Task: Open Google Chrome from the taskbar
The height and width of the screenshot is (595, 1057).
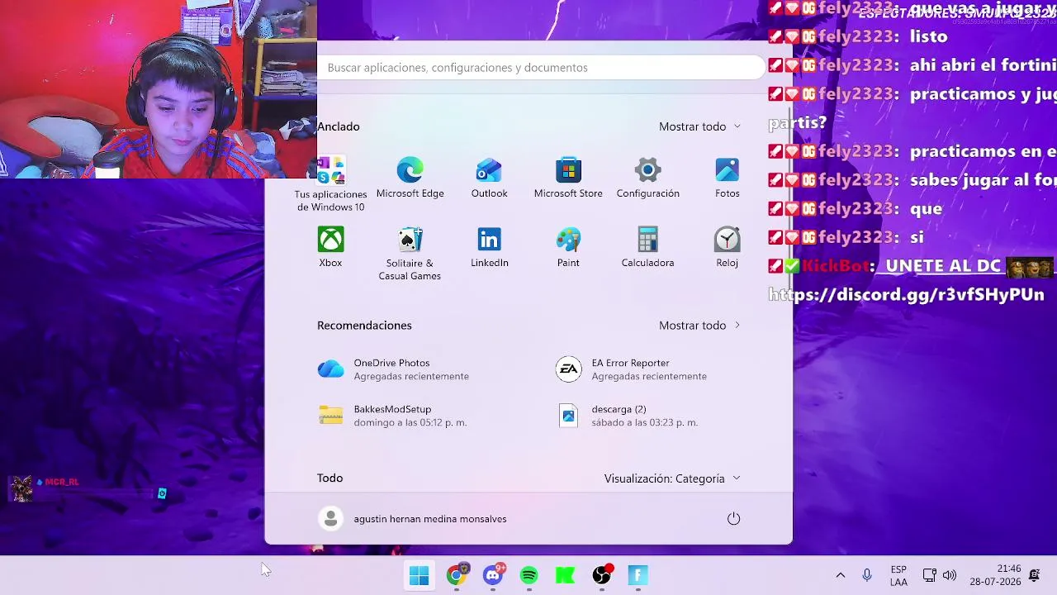Action: 456,575
